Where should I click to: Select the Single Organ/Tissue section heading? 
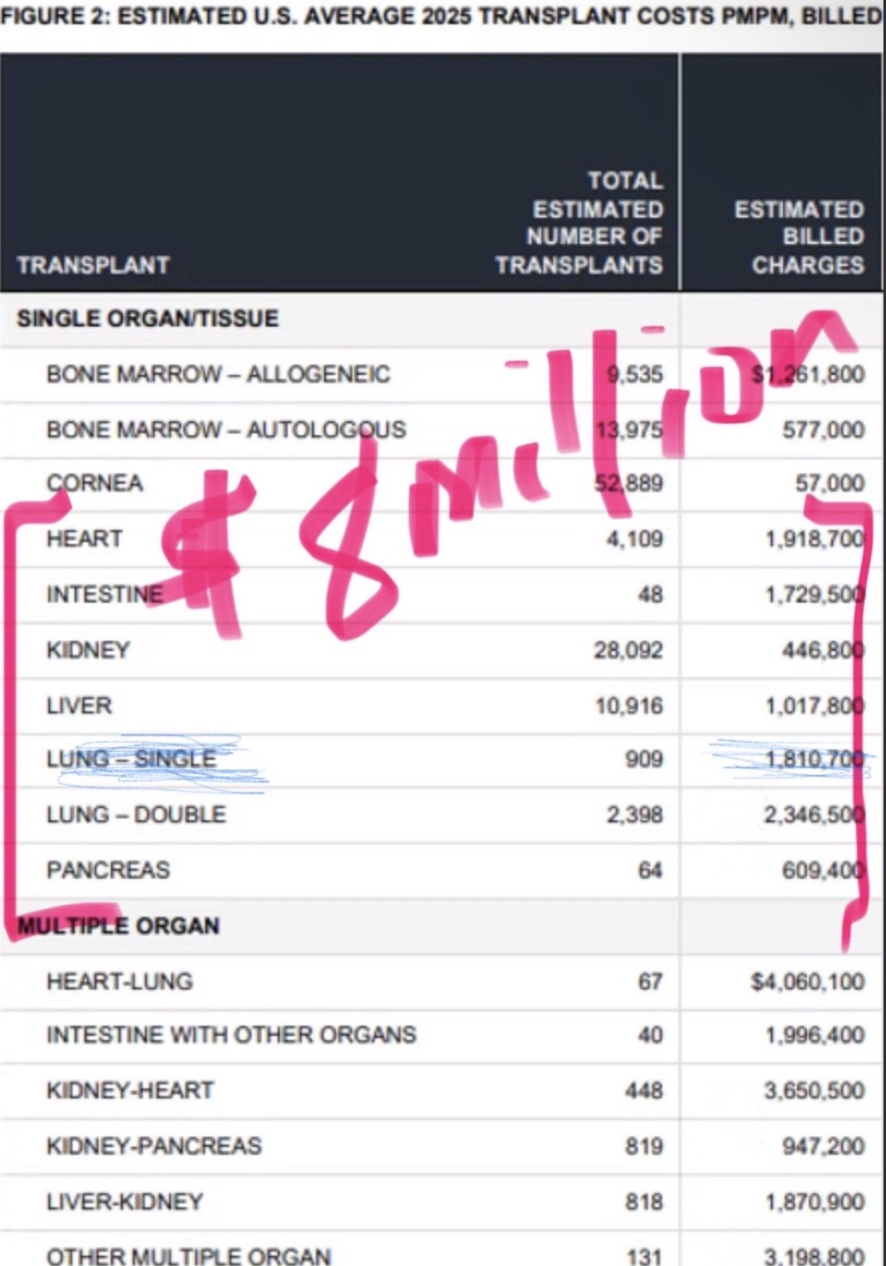148,319
